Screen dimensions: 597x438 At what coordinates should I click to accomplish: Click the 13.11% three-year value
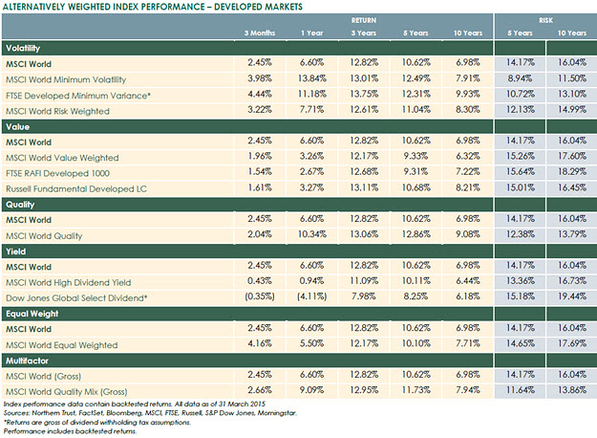click(364, 187)
